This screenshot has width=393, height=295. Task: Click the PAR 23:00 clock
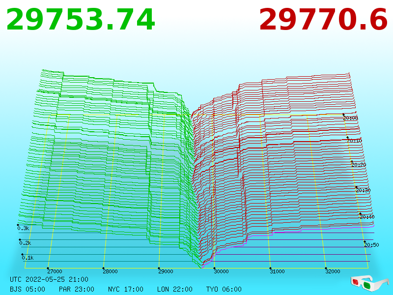tap(77, 289)
